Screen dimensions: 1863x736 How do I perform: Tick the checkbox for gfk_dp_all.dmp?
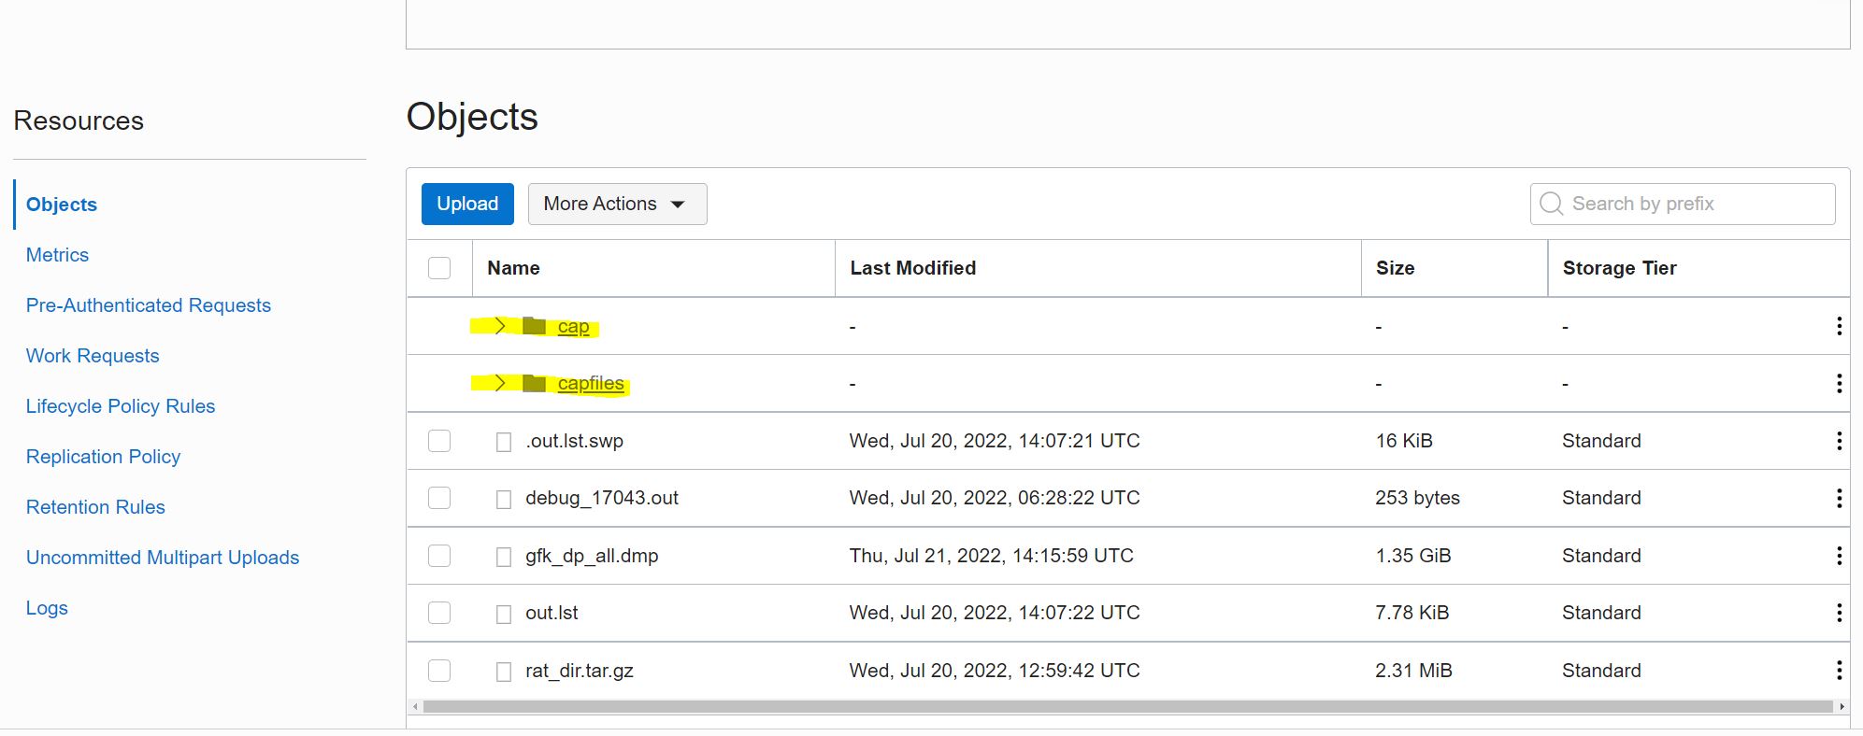click(x=439, y=556)
